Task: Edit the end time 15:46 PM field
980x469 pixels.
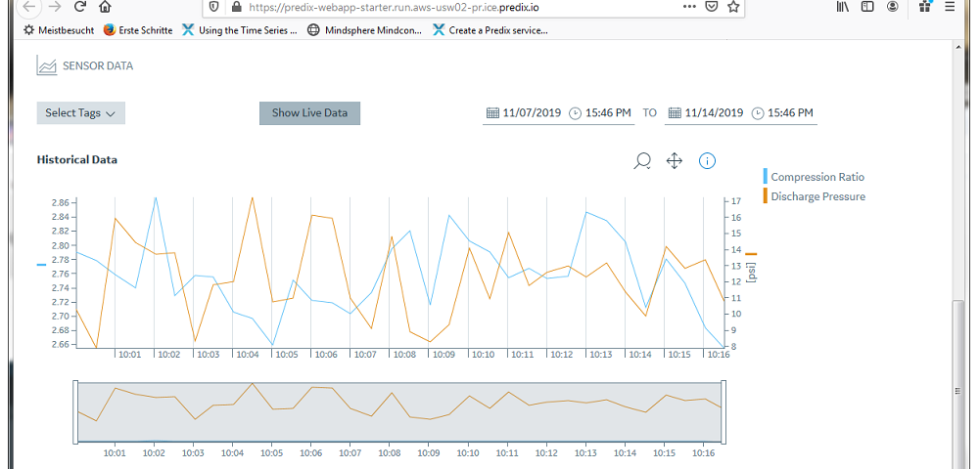Action: pos(790,113)
